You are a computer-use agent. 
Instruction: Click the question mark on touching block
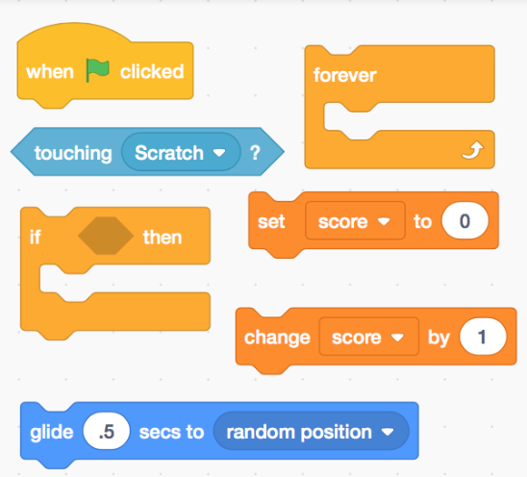[x=255, y=153]
